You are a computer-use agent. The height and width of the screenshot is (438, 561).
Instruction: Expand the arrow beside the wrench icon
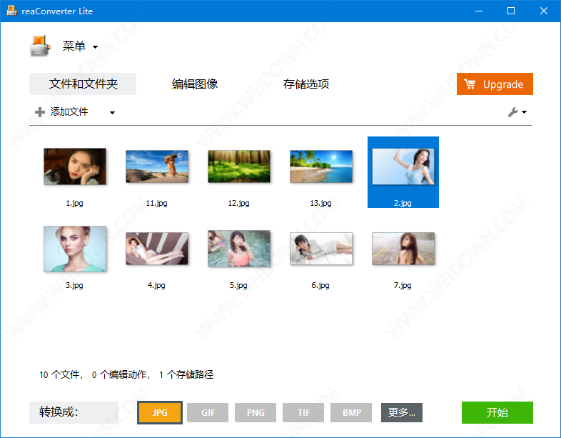(524, 112)
